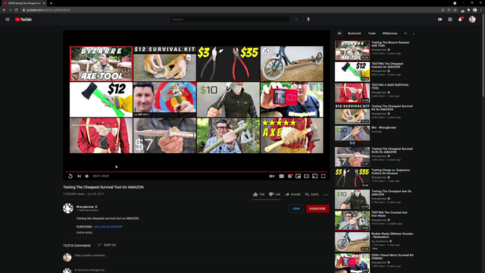The width and height of the screenshot is (485, 273).
Task: Open a new browser tab
Action: [51, 3]
